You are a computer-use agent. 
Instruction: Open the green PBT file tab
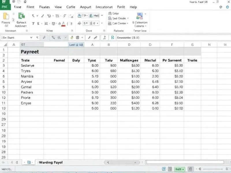(x=5, y=7)
